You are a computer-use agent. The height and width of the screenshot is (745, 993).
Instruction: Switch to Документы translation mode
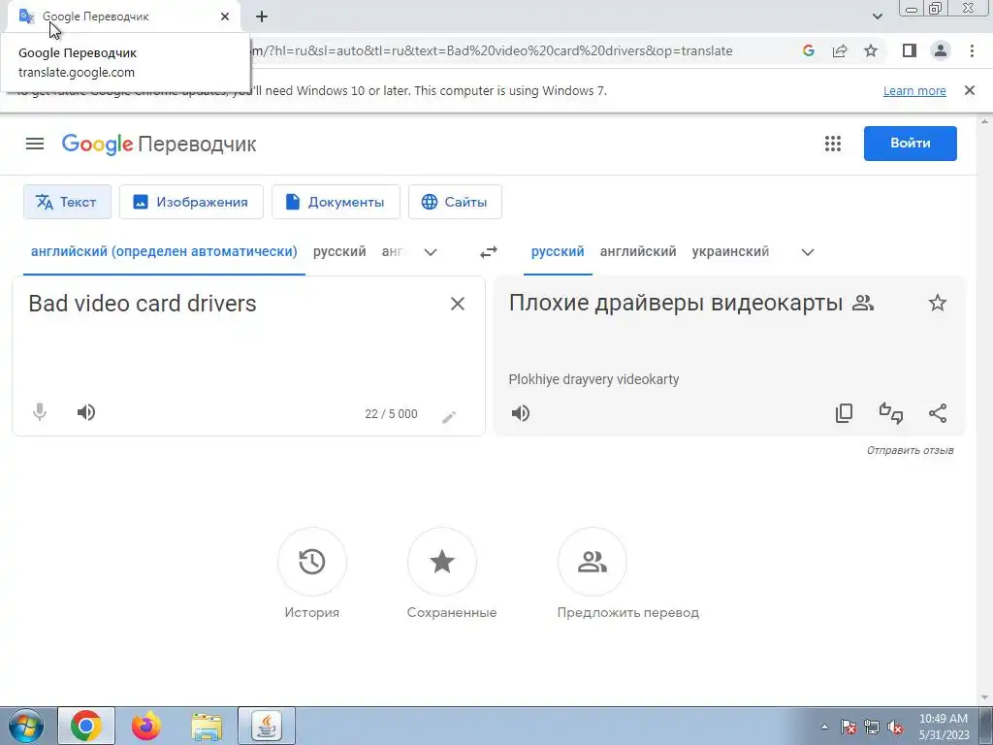336,202
